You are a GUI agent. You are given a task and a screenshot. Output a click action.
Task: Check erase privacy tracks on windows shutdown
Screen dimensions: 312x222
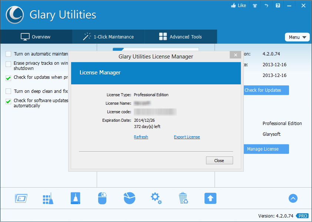(x=8, y=63)
